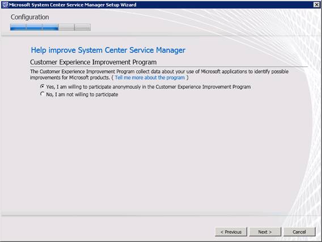This screenshot has width=322, height=242.
Task: Click the Configuration step title
Action: 30,17
